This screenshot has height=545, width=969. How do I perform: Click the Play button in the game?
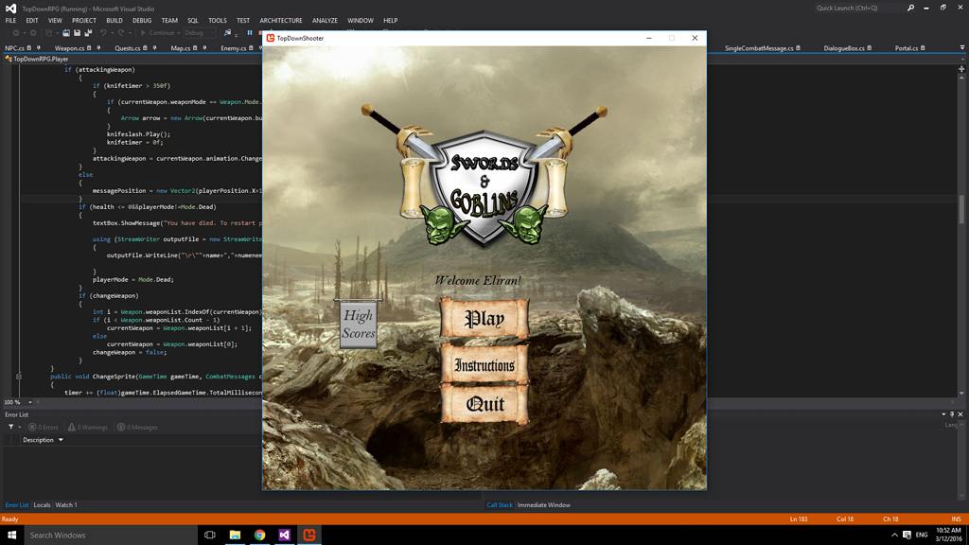click(484, 319)
